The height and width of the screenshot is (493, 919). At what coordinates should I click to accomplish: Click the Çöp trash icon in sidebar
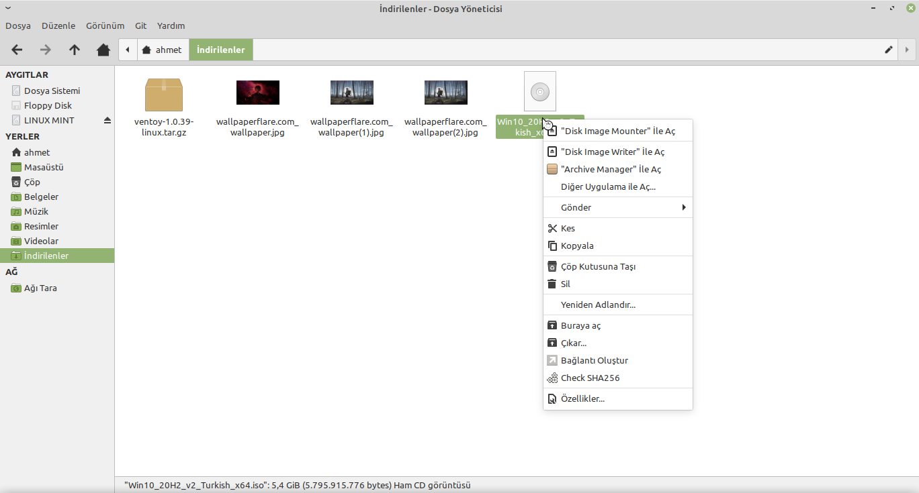click(16, 182)
